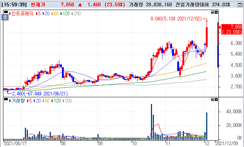Click the 1,460 price change value in the header
The width and height of the screenshot is (244, 147).
click(94, 4)
